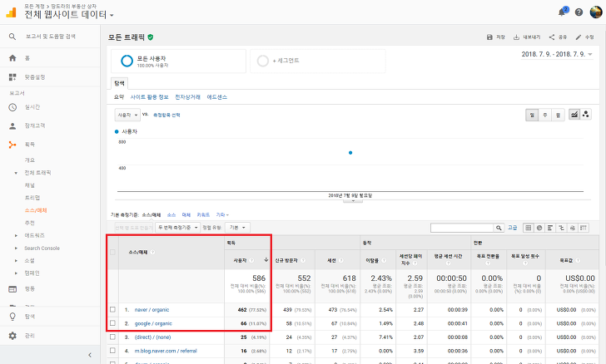The height and width of the screenshot is (364, 606).
Task: Expand the 캠페인 sidebar item
Action: pos(16,273)
